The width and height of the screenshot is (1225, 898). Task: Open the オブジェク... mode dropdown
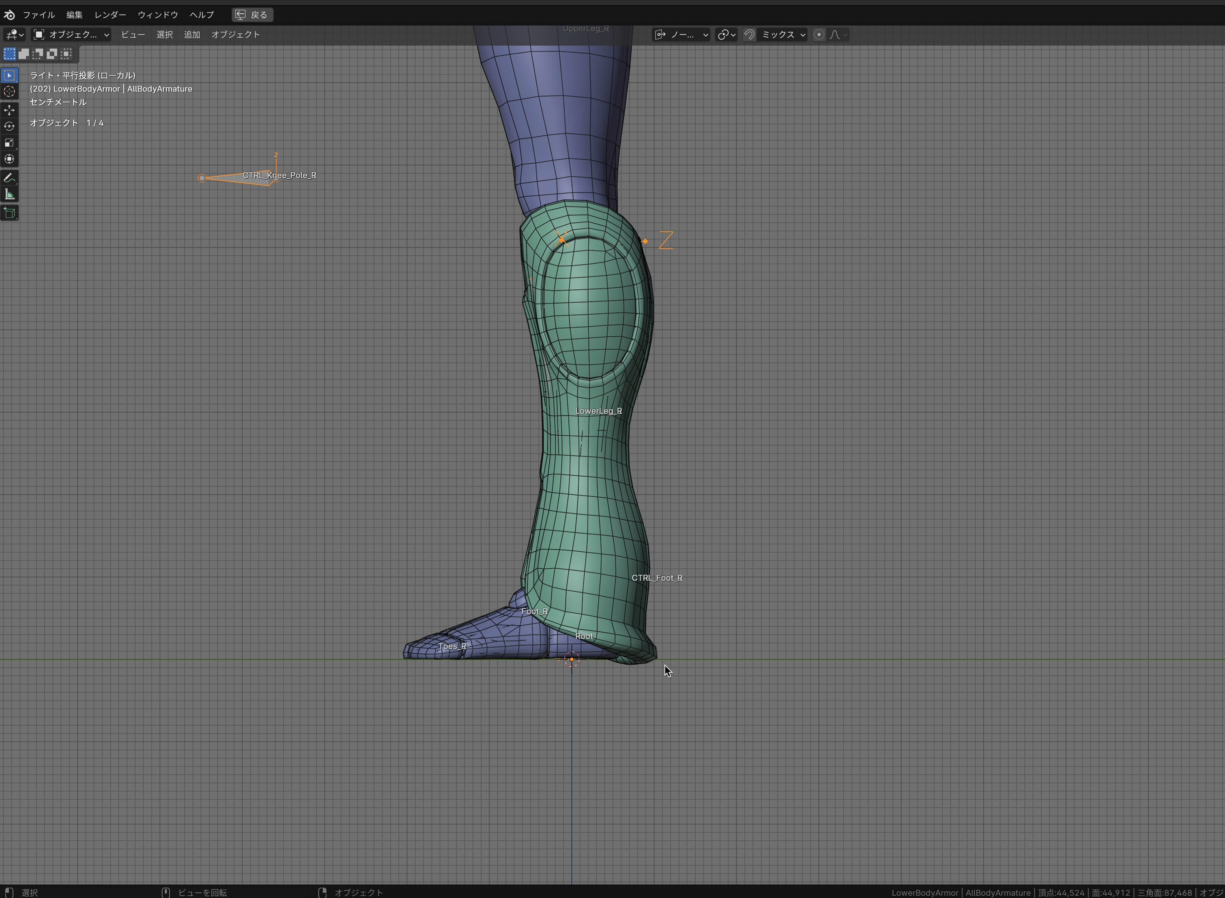pos(71,35)
